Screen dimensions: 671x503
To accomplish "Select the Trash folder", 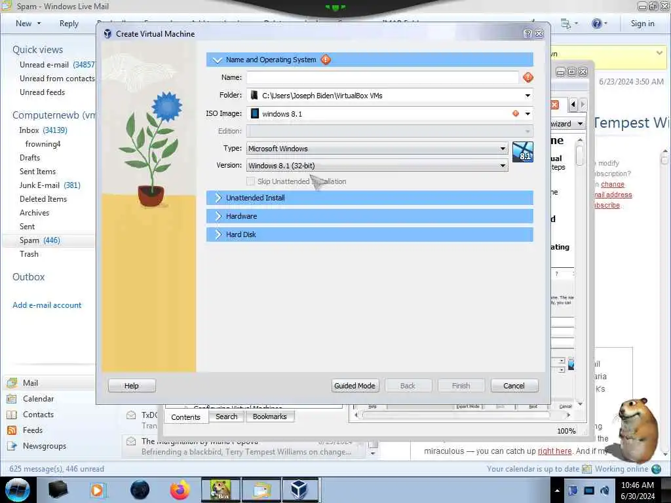I will coord(29,254).
